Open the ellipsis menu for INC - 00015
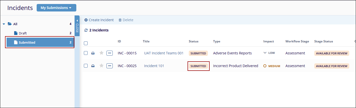Image resolution: width=356 pixels, height=108 pixels. pos(109,53)
